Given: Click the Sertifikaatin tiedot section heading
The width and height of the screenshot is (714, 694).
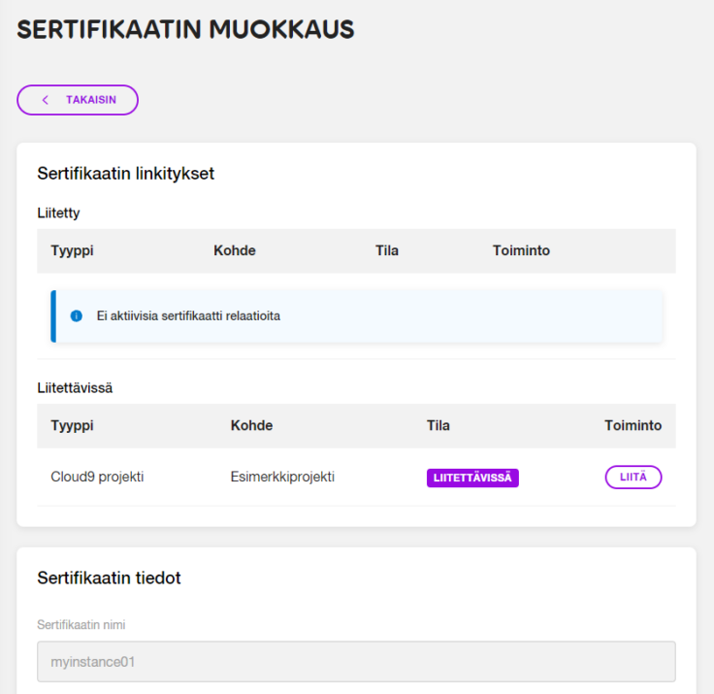Looking at the screenshot, I should (109, 578).
